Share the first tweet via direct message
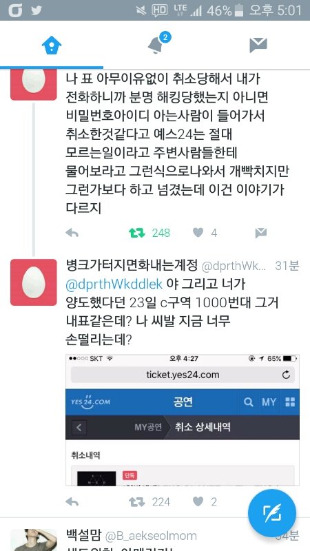Image resolution: width=310 pixels, height=551 pixels. (x=261, y=233)
